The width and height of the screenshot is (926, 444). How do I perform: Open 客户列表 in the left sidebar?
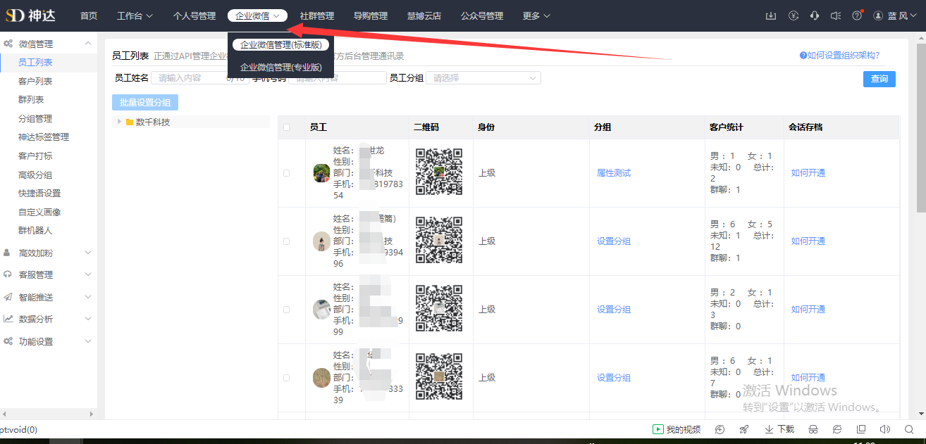tap(35, 82)
